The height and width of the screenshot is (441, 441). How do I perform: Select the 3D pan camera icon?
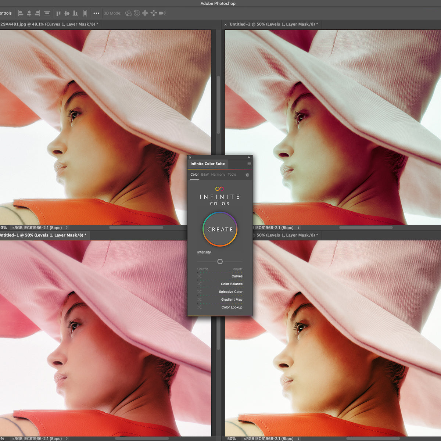pos(145,13)
